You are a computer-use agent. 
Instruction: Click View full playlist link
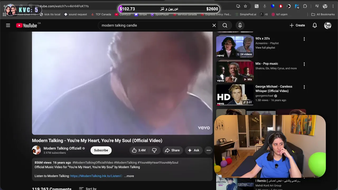[x=265, y=48]
